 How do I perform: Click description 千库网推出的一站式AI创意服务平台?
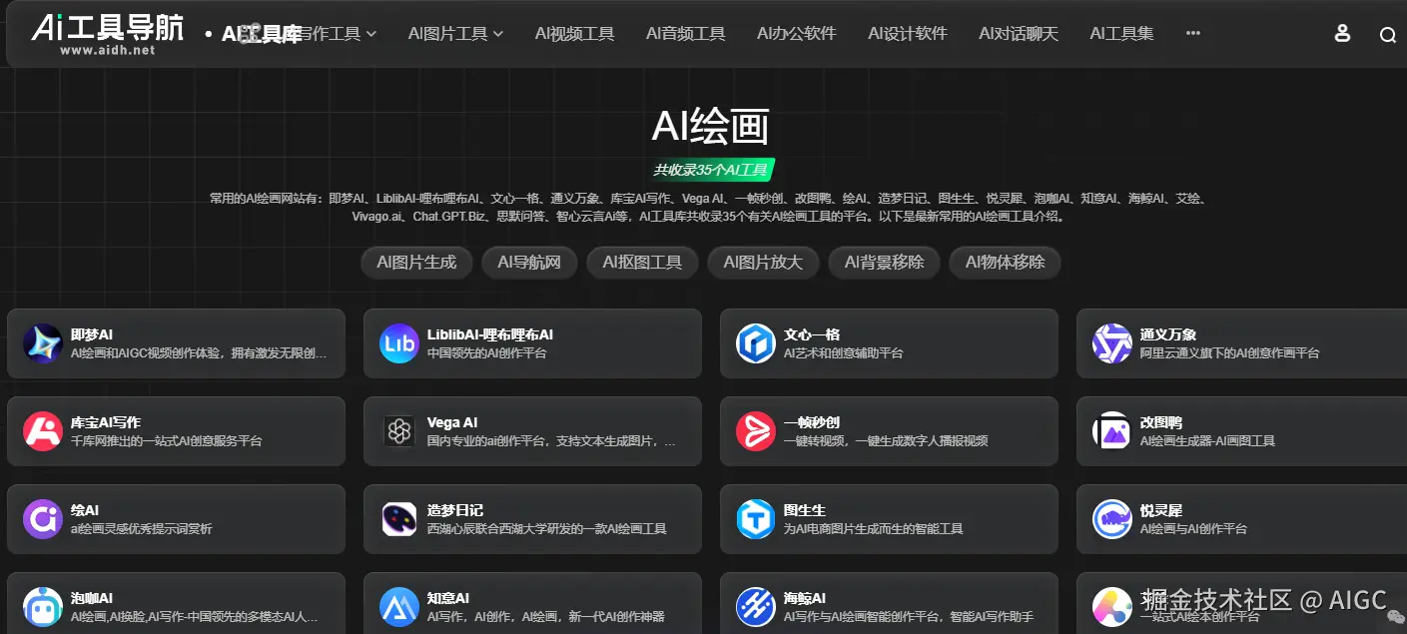click(x=167, y=441)
